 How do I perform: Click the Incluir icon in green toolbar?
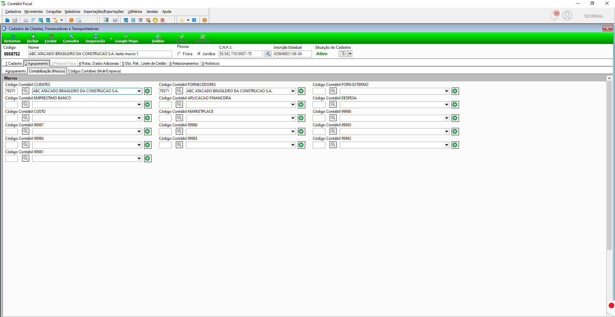click(33, 38)
